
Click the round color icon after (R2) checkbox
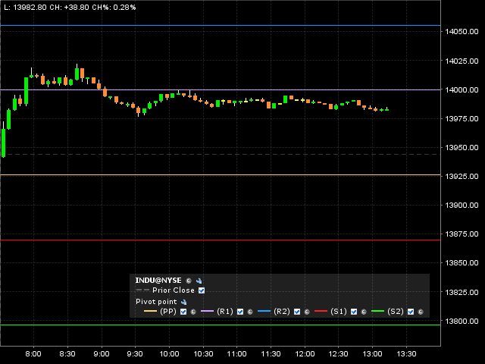click(307, 312)
